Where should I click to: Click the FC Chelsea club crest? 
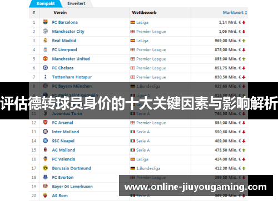coord(45,68)
